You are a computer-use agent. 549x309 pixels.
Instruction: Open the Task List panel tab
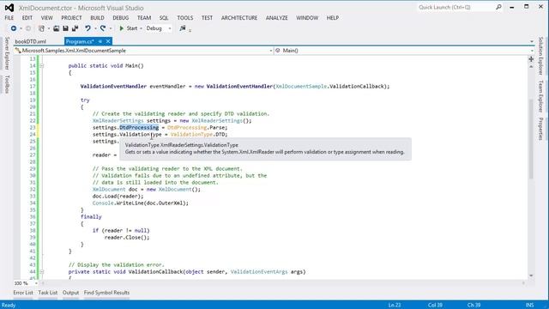48,293
